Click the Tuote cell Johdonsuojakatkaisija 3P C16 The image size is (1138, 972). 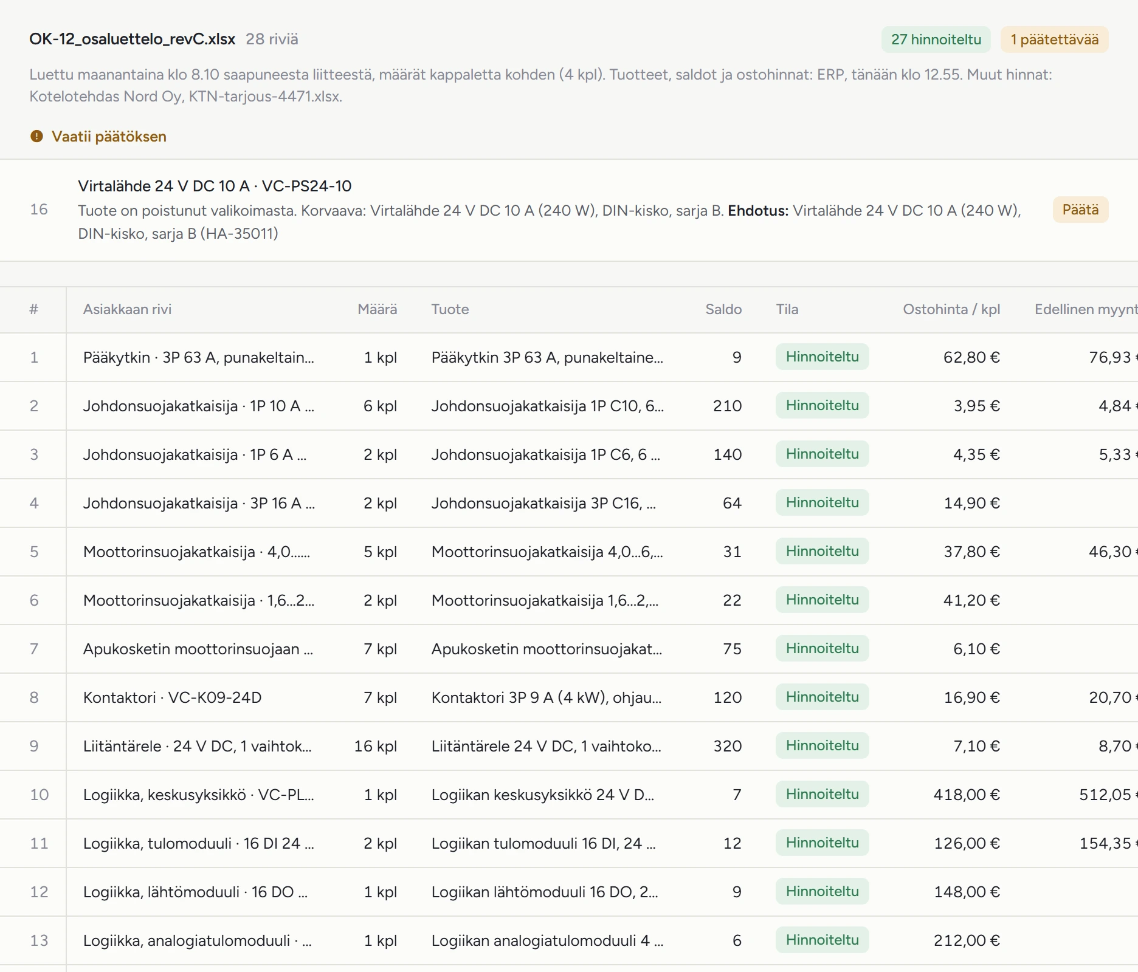(544, 503)
